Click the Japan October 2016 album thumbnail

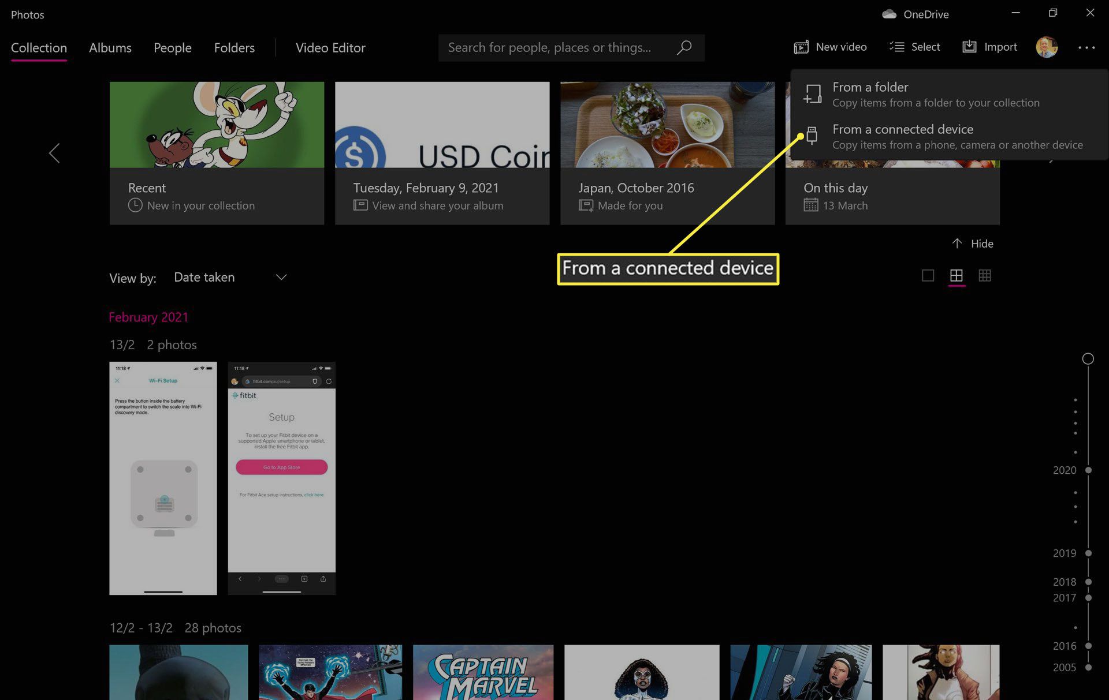pyautogui.click(x=668, y=152)
